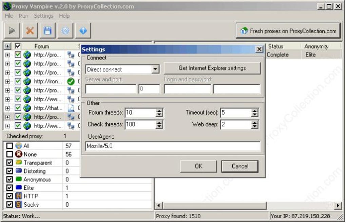Screen dimensions: 346x223
Task: Click the HTTP 'H' icon
Action: (19, 196)
